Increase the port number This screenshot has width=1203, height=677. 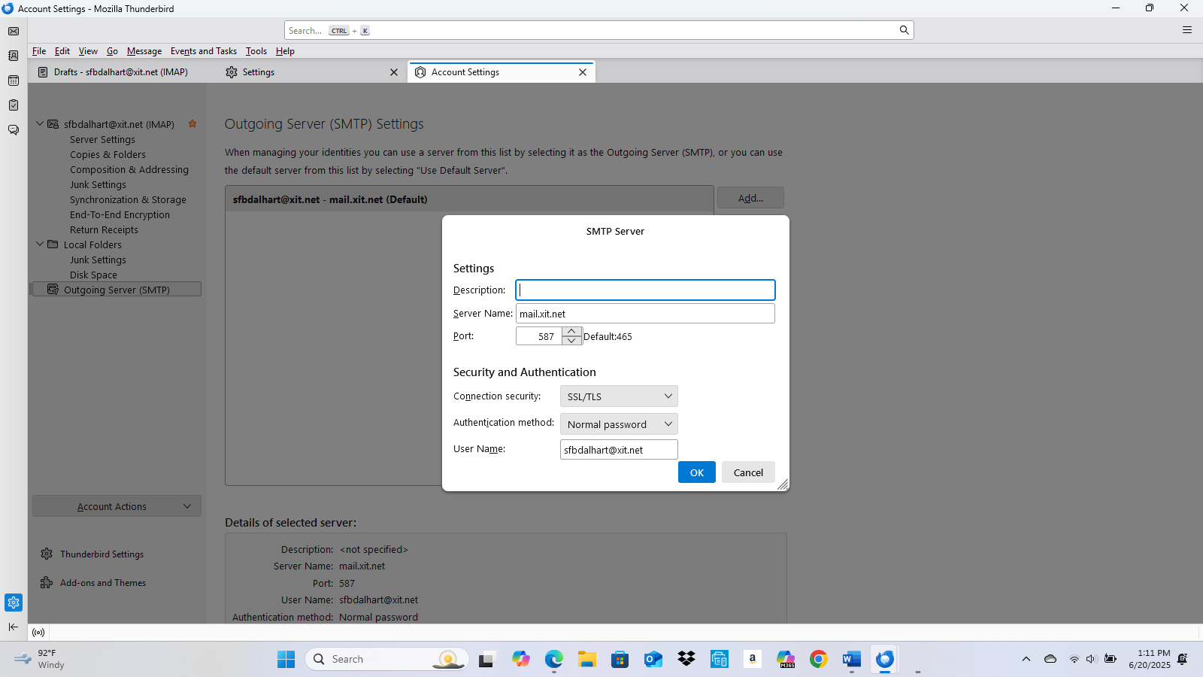pyautogui.click(x=572, y=332)
